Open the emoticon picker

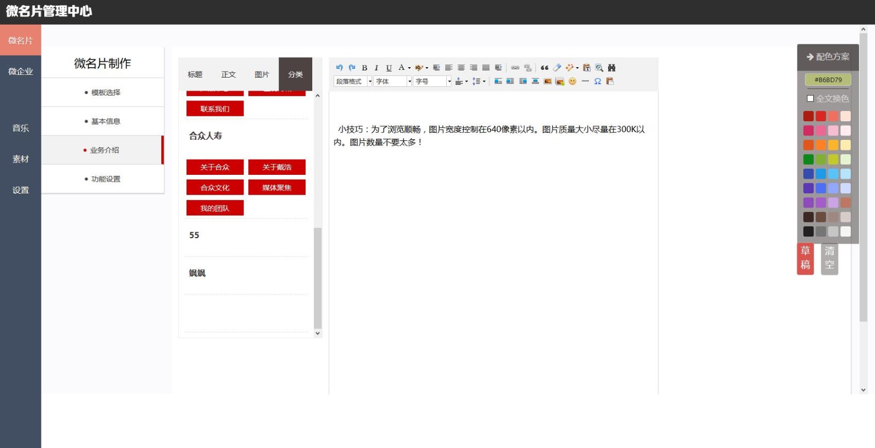pyautogui.click(x=573, y=81)
